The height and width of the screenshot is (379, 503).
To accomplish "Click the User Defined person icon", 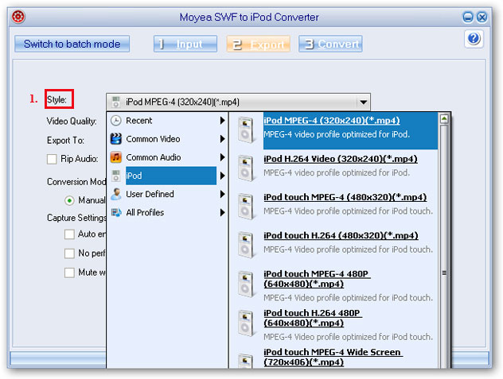I will tap(116, 194).
